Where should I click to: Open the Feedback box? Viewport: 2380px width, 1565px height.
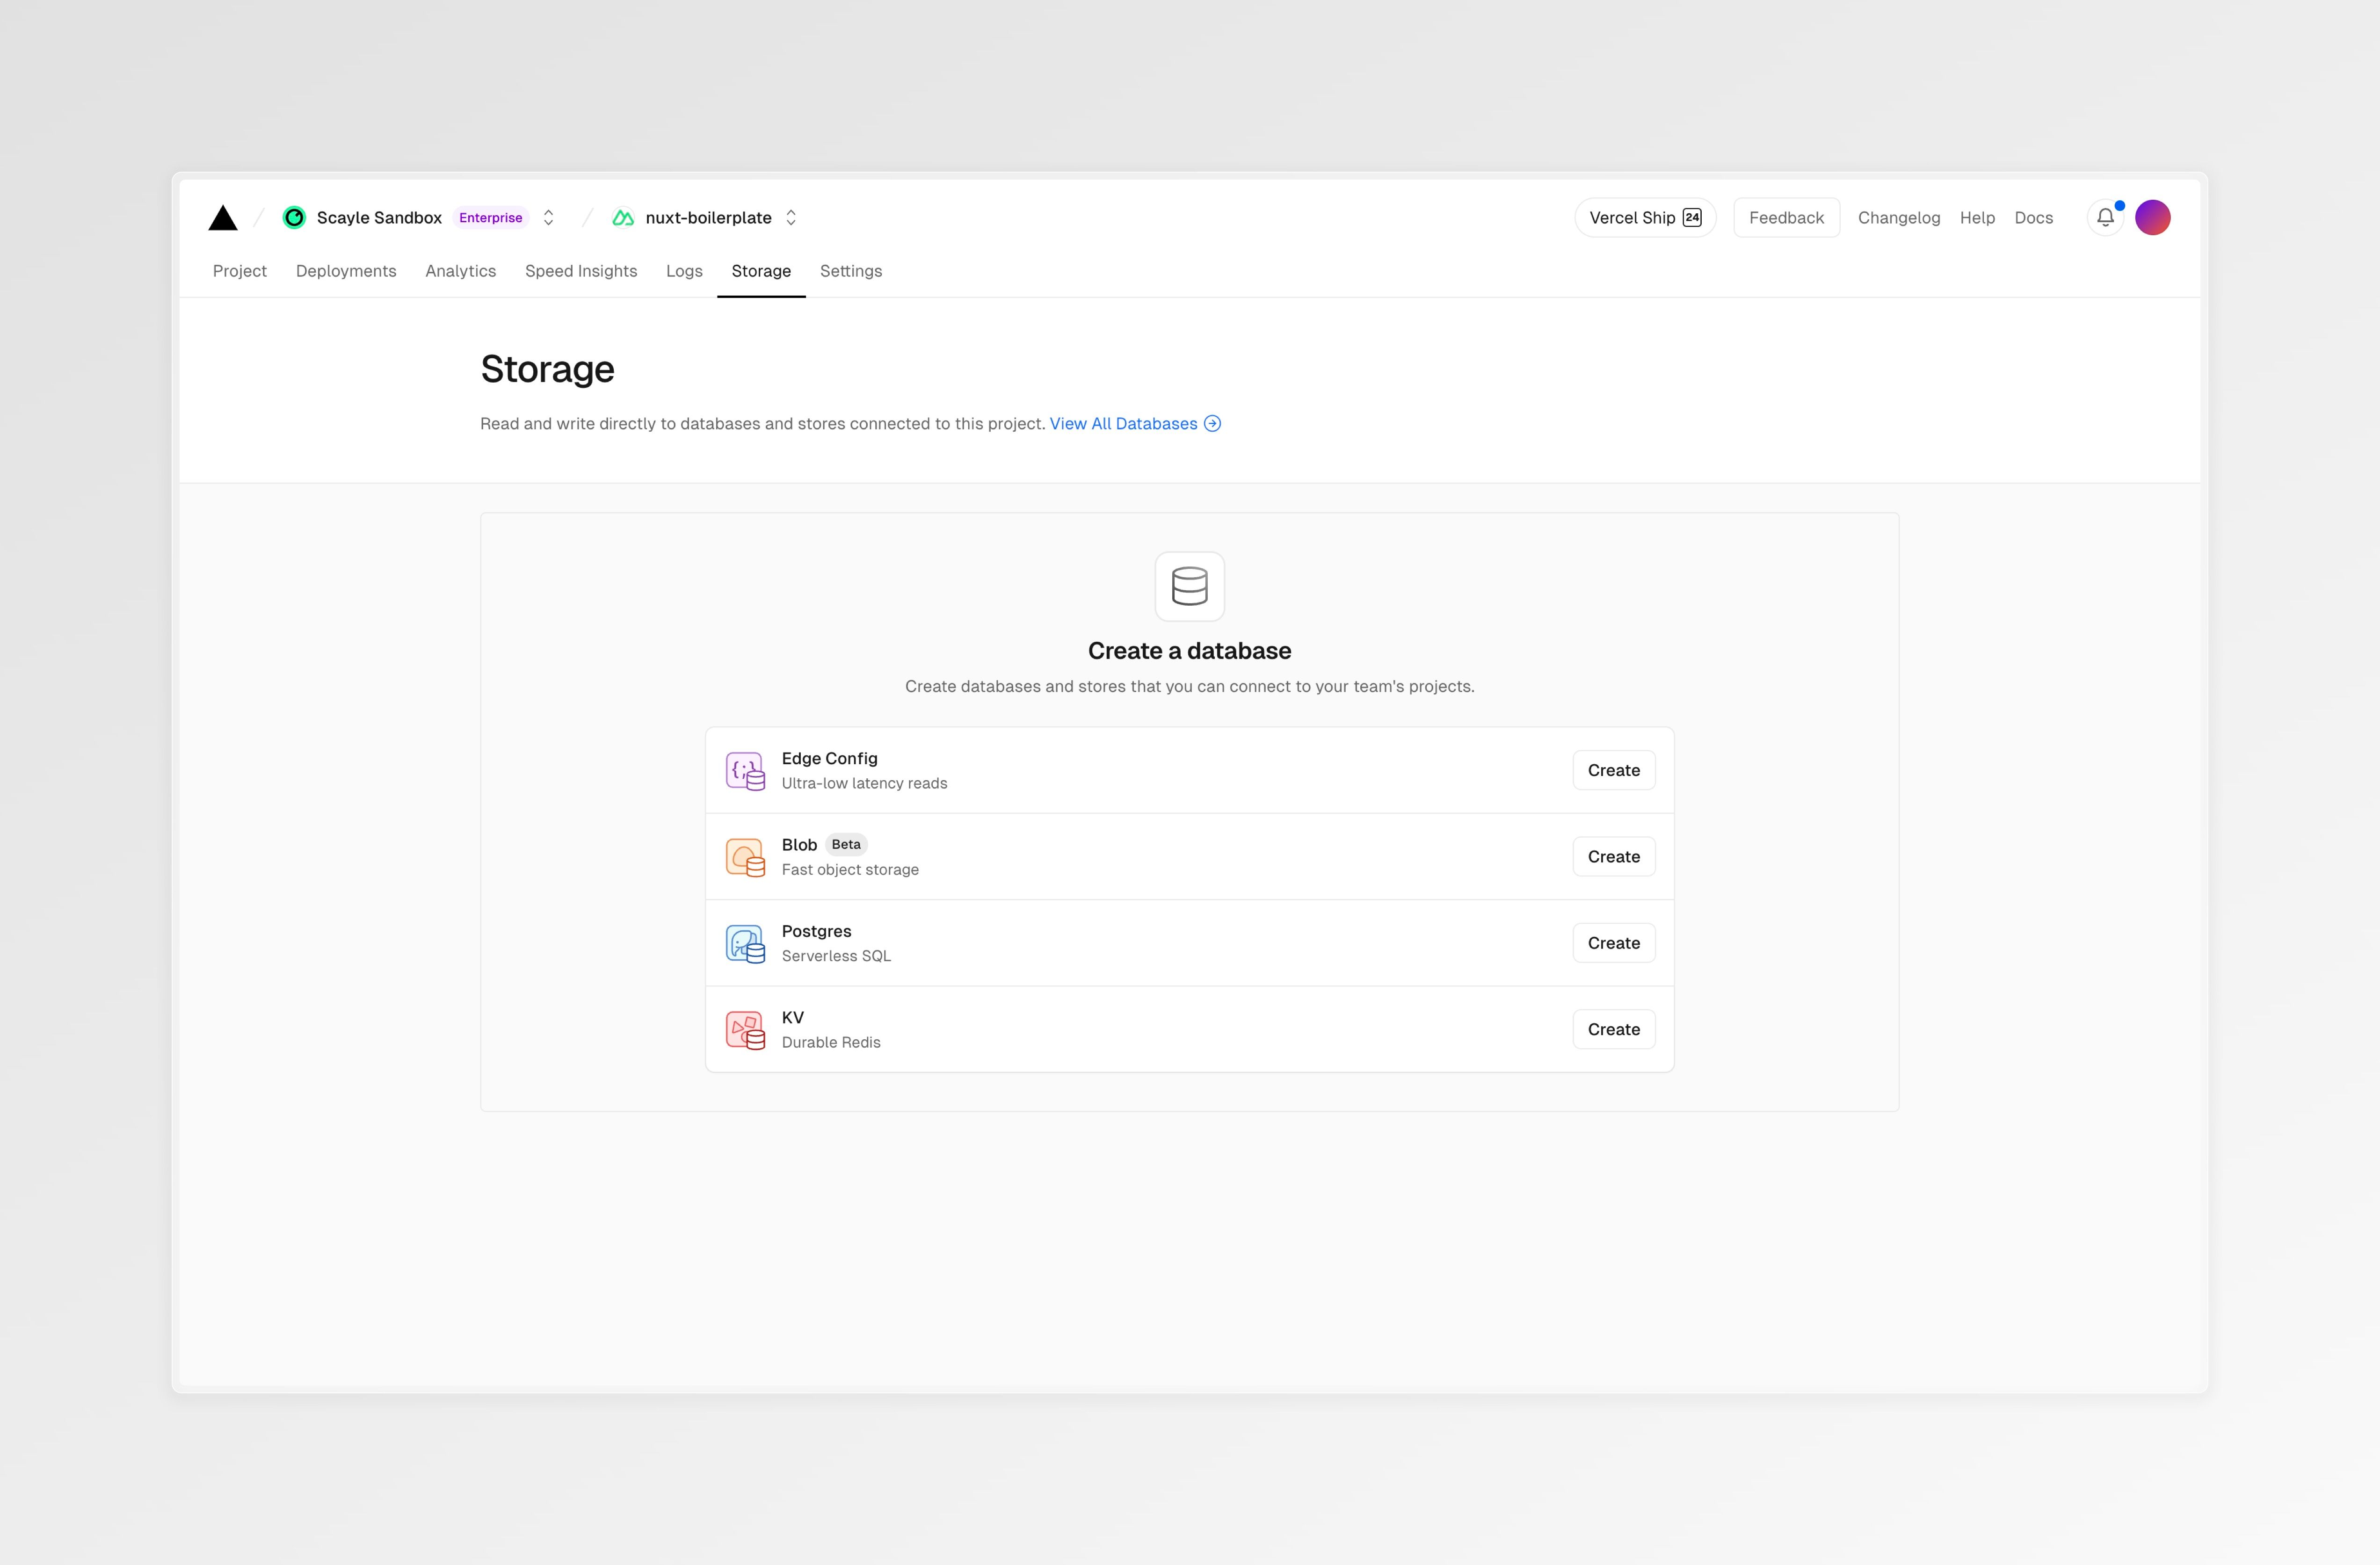(1786, 218)
